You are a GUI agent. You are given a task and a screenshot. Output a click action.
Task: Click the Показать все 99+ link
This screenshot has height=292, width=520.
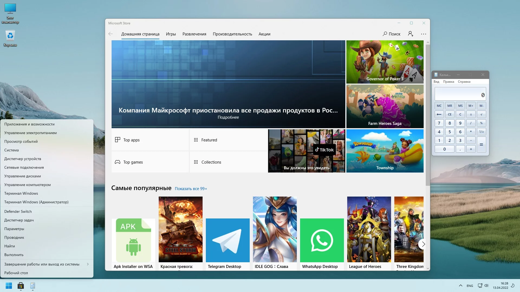[191, 189]
